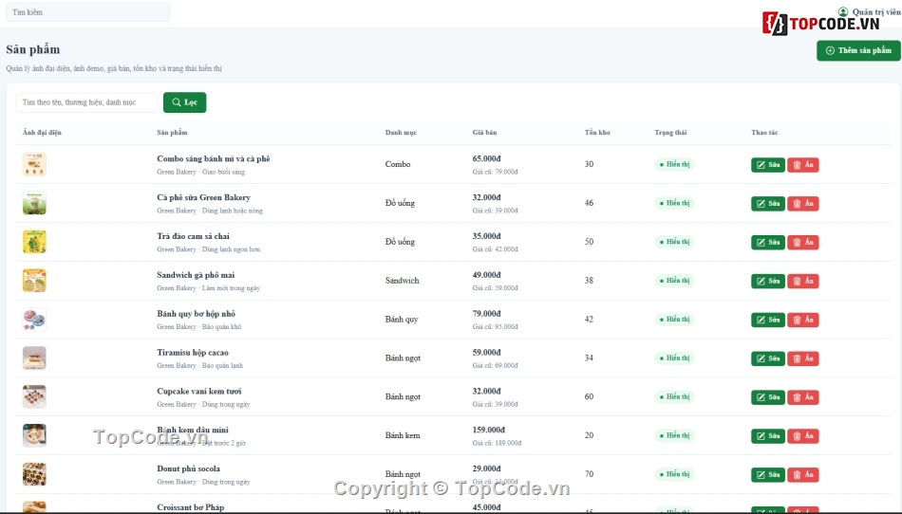This screenshot has height=514, width=902.
Task: Click price '159.000đ' of Bánh kem dâu
Action: pyautogui.click(x=489, y=430)
